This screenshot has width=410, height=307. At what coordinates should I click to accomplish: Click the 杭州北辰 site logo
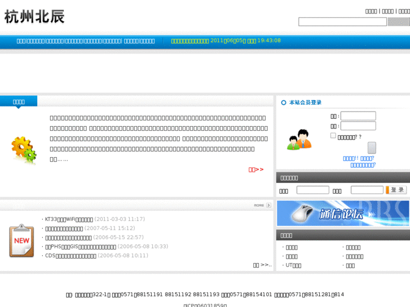point(34,17)
